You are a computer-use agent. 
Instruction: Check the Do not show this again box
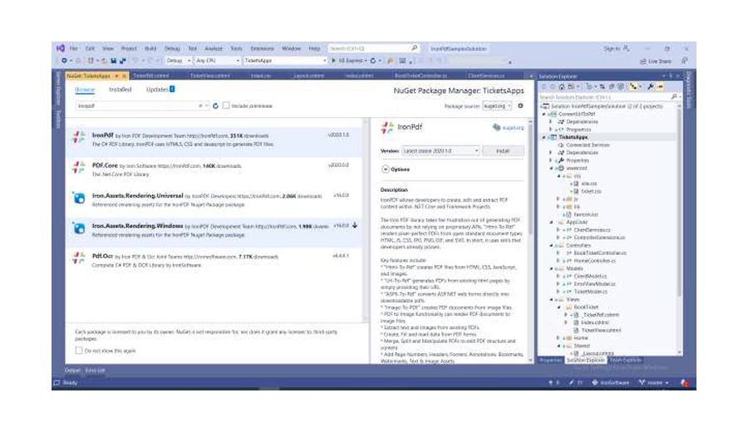[79, 351]
